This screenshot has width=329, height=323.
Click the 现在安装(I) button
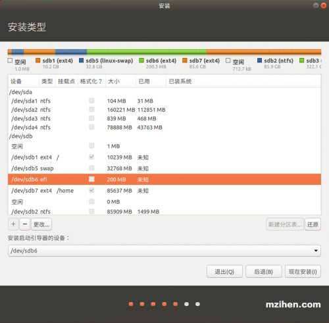pyautogui.click(x=303, y=272)
